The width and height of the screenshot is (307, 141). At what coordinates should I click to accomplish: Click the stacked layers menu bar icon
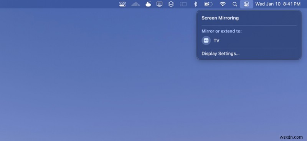point(171,4)
